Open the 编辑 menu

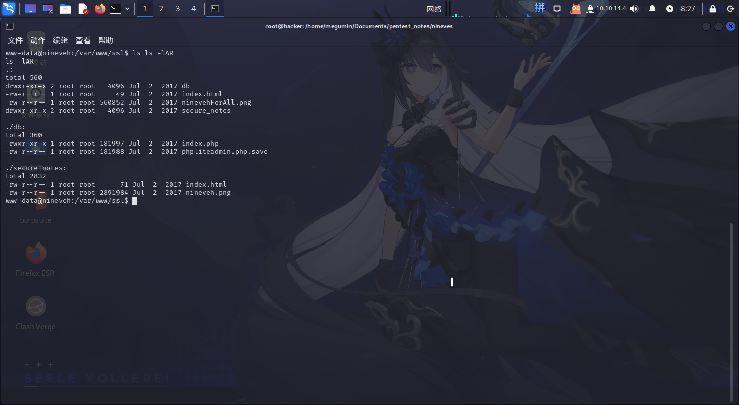61,40
